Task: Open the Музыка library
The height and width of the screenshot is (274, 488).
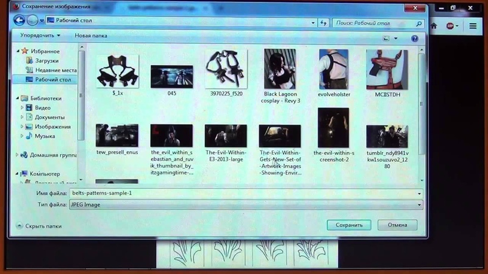Action: (x=45, y=136)
